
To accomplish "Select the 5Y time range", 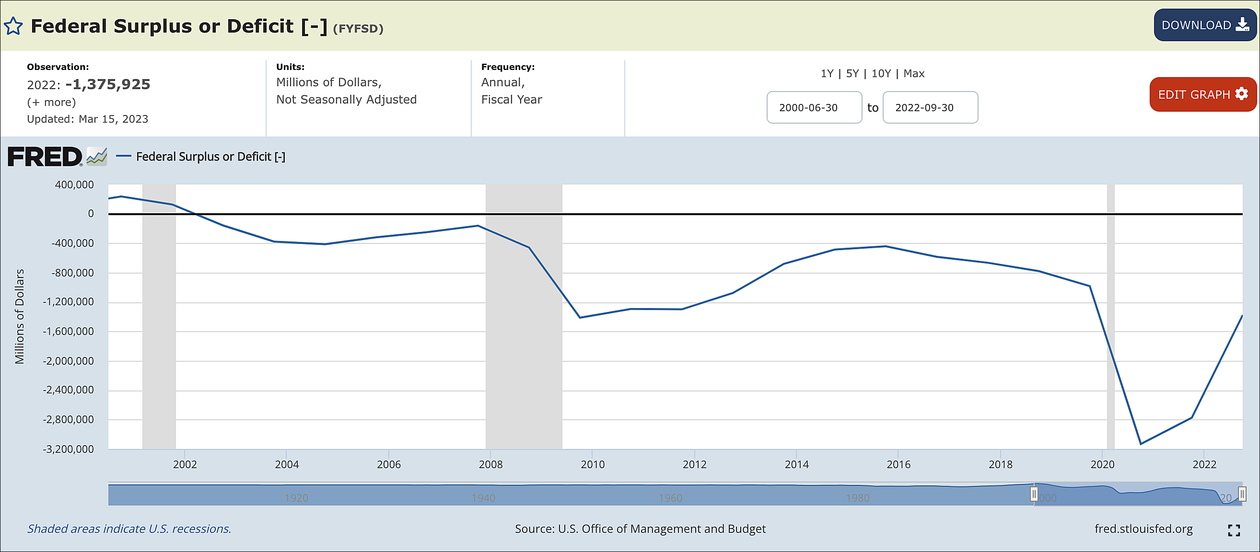I will click(852, 73).
